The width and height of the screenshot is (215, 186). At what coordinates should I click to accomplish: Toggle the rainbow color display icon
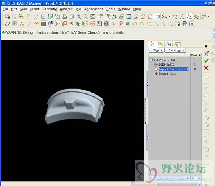pyautogui.click(x=43, y=24)
